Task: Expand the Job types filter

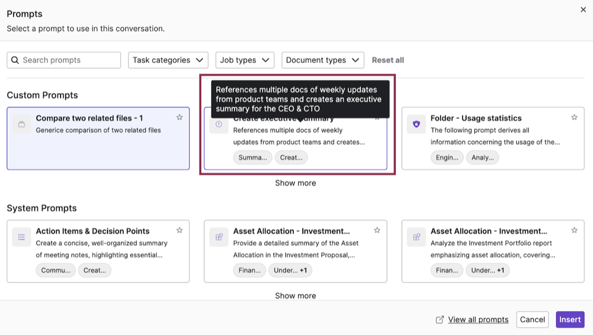Action: pyautogui.click(x=245, y=60)
